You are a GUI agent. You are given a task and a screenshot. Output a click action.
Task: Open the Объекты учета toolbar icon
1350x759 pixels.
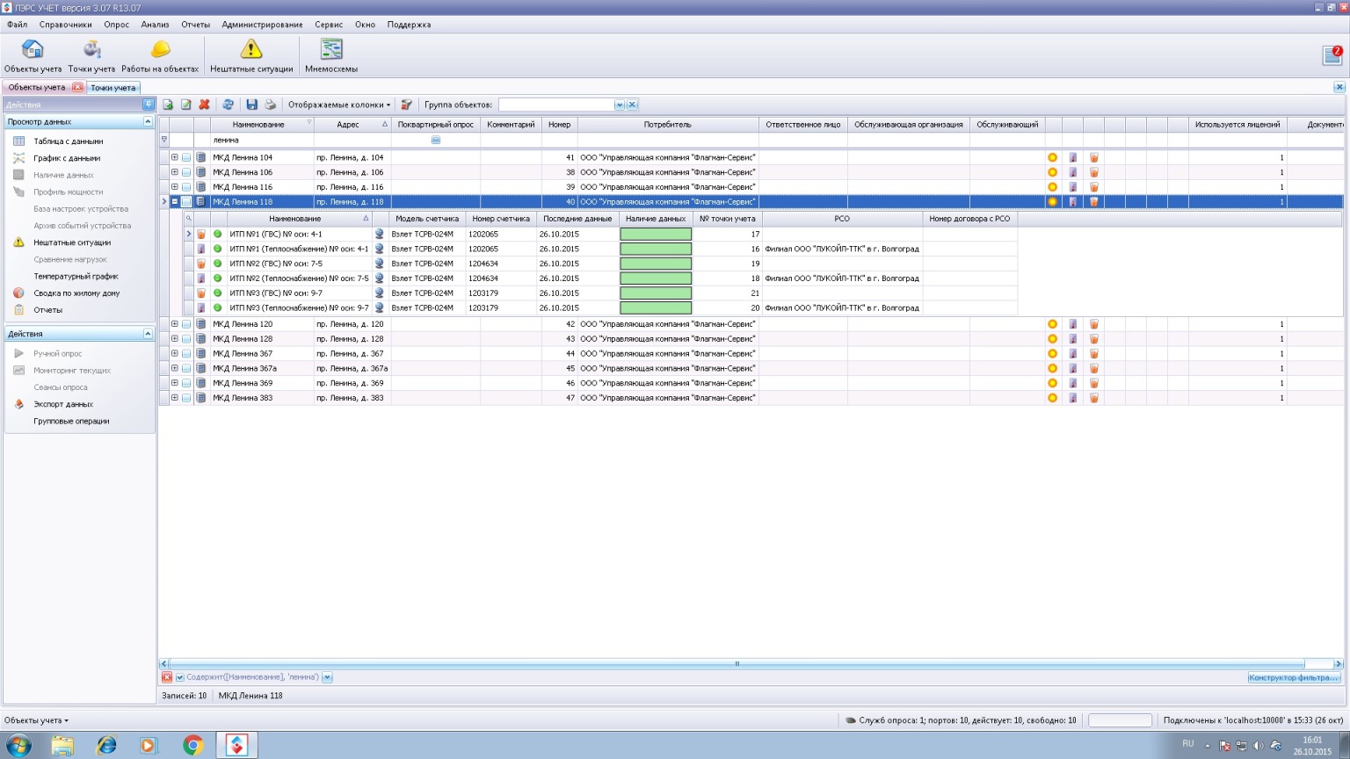tap(33, 55)
